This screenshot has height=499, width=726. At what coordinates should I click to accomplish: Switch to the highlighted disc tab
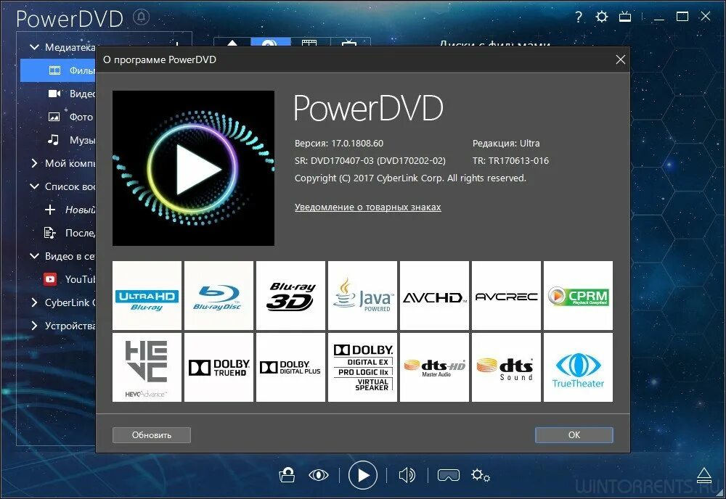270,42
